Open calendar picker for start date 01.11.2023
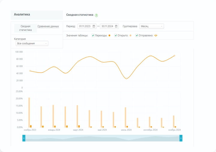This screenshot has width=216, height=152. coord(94,26)
